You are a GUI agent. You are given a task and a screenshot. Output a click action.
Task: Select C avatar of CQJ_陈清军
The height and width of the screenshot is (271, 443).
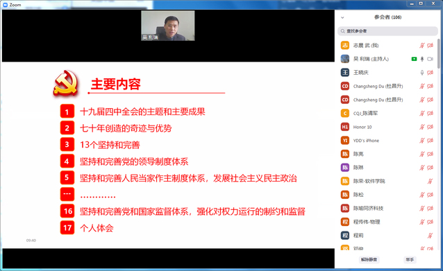point(345,114)
